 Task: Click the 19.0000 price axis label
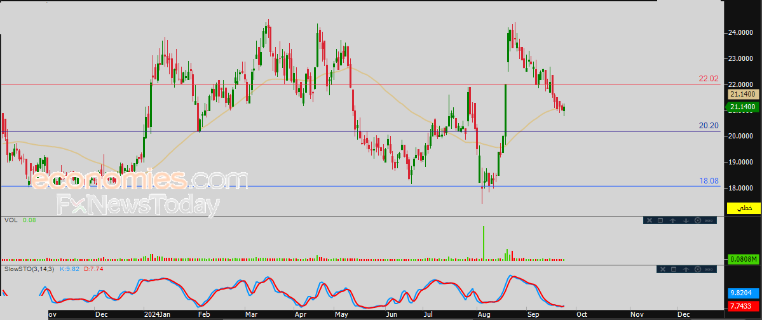coord(742,162)
